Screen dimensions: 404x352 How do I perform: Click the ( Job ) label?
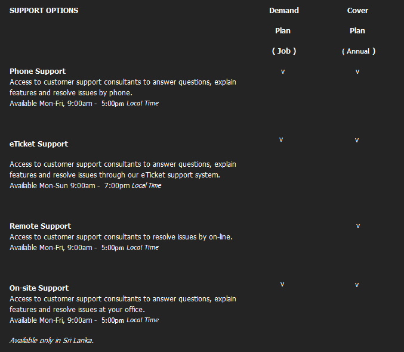tap(284, 51)
